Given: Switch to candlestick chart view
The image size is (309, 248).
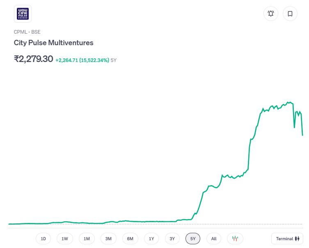Looking at the screenshot, I should tap(235, 239).
